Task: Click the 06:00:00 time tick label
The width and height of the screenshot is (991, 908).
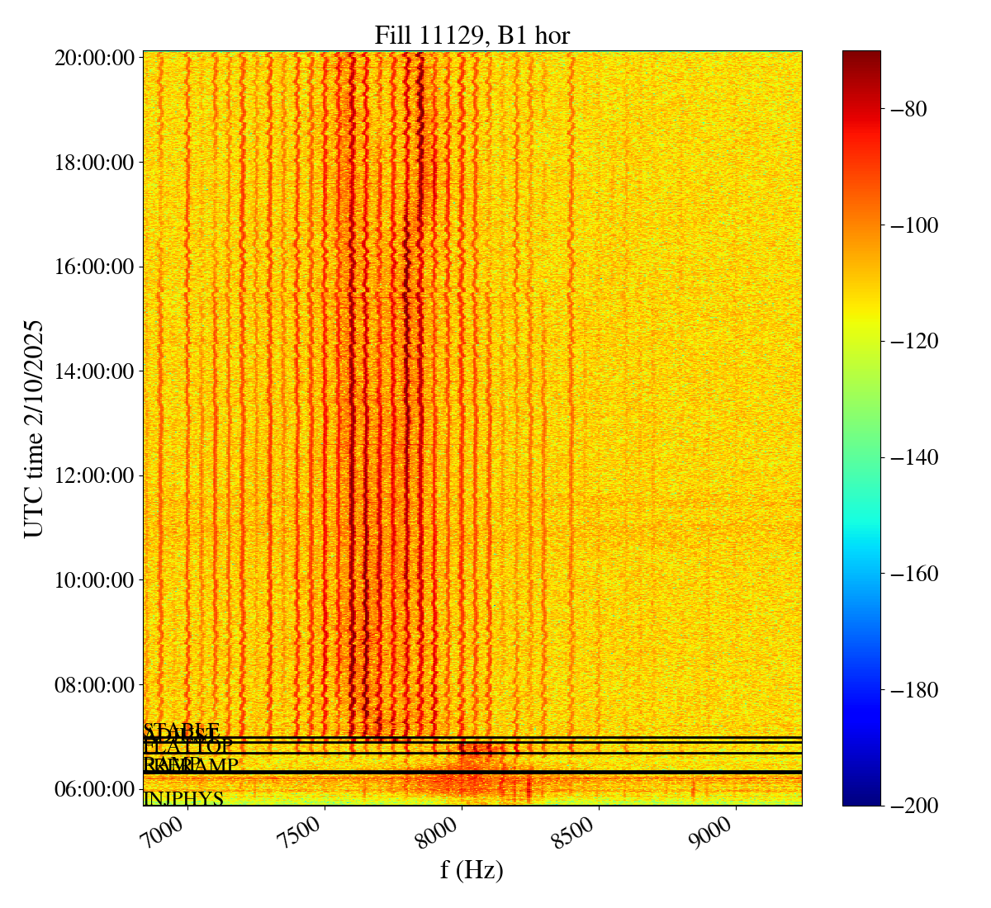Action: click(x=94, y=789)
